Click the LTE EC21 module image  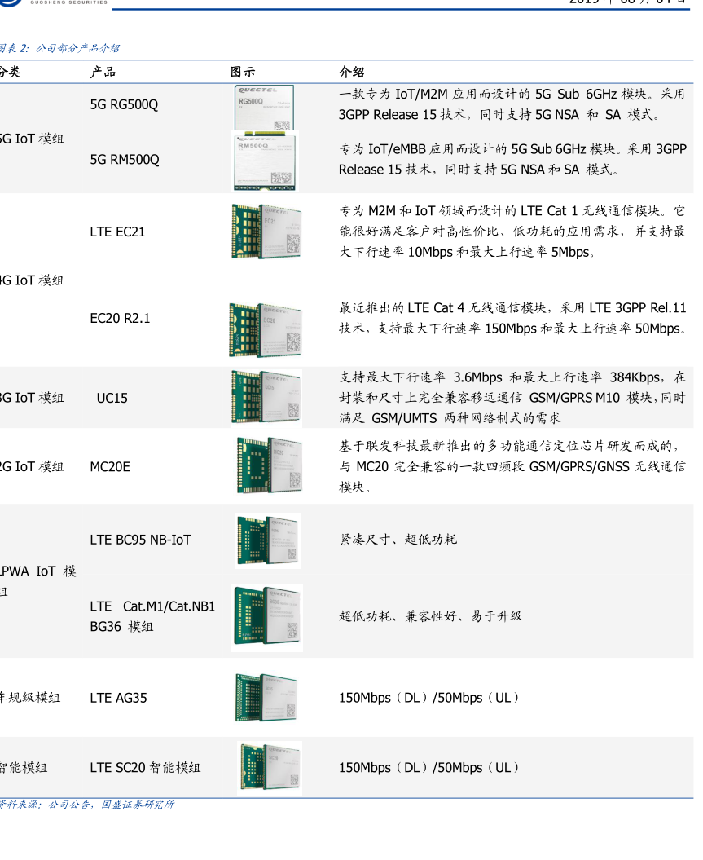click(266, 232)
